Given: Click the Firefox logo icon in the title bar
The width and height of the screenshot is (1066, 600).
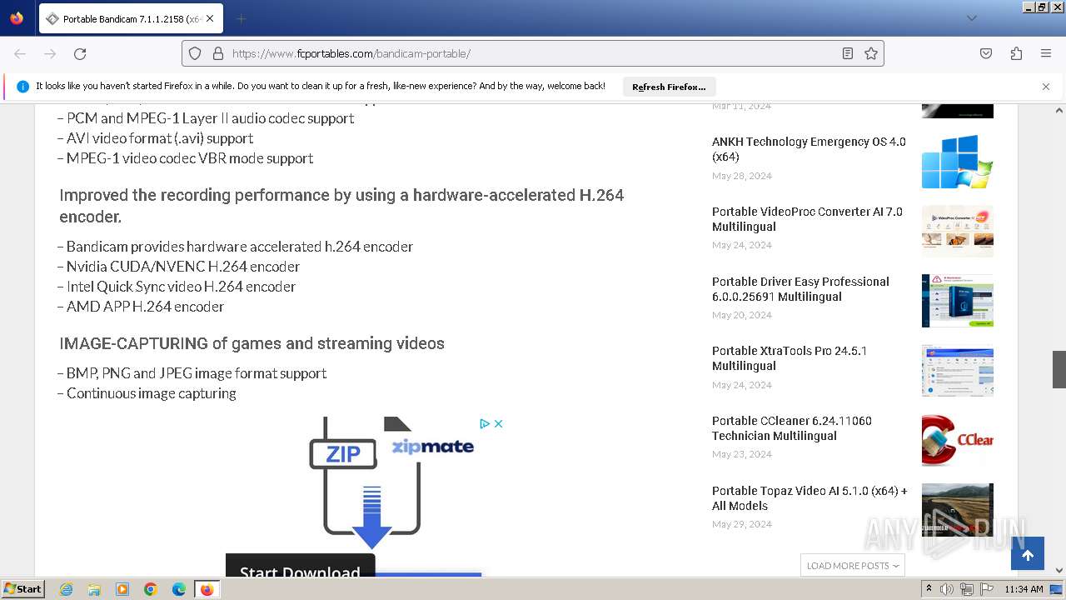Looking at the screenshot, I should [x=17, y=17].
